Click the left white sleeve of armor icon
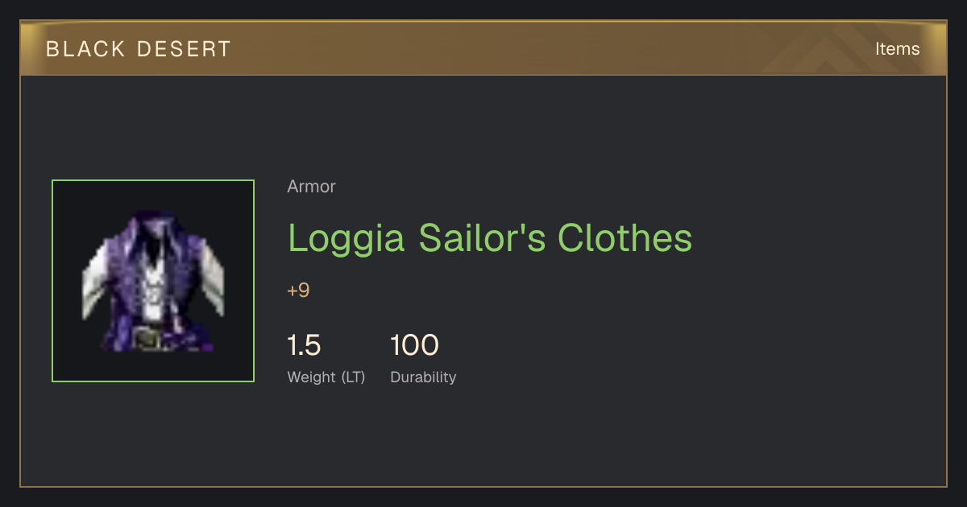967x507 pixels. point(95,279)
